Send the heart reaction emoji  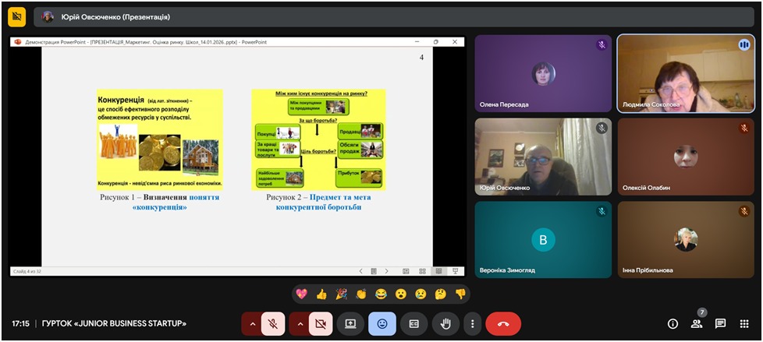point(301,294)
